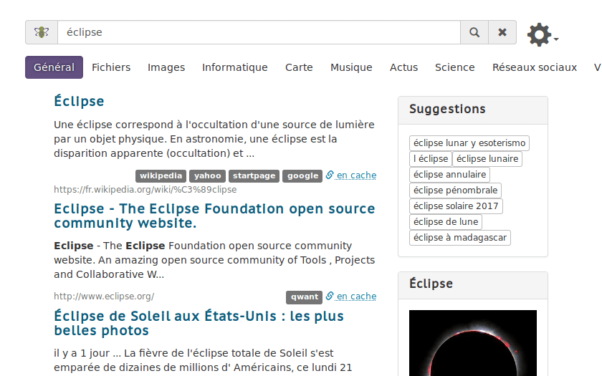The image size is (602, 376).
Task: Open the Éclipse Wikipedia result title
Action: (79, 101)
